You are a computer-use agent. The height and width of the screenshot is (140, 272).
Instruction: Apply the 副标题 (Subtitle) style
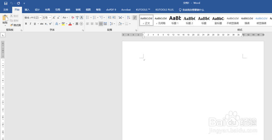click(x=218, y=20)
